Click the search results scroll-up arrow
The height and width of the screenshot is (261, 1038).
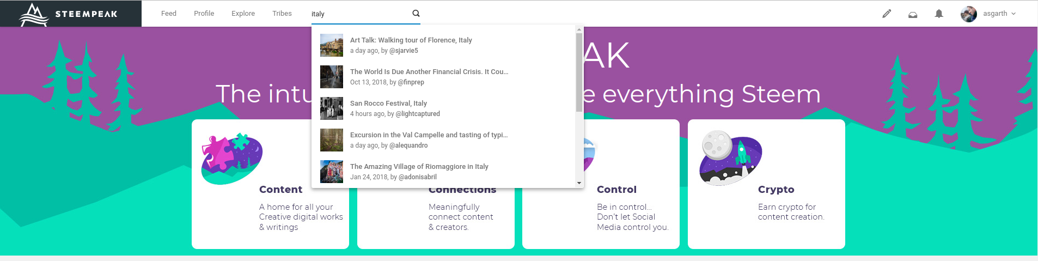[579, 29]
